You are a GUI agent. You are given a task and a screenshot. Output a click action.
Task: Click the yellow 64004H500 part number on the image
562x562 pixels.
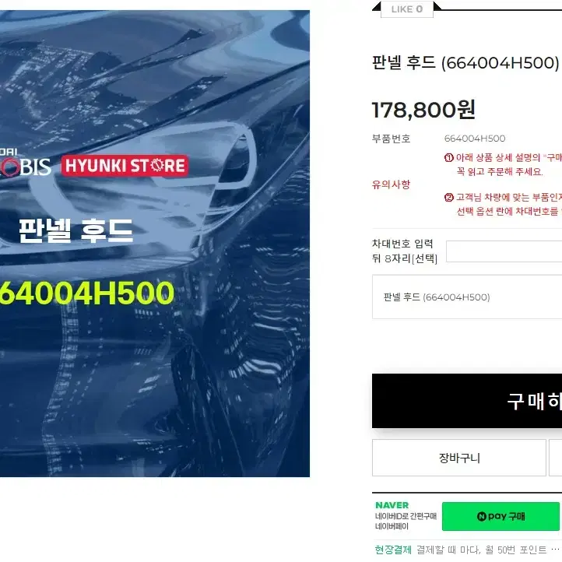coord(87,293)
